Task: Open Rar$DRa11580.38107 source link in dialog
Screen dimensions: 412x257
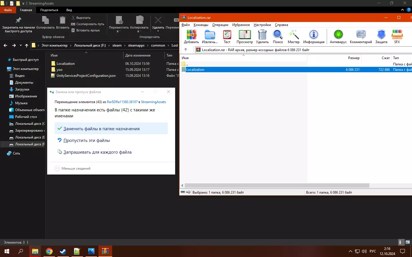Action: (122, 102)
